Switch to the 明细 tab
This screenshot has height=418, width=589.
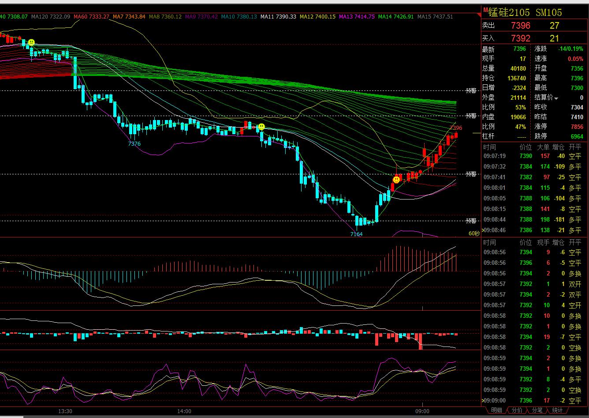tap(496, 410)
